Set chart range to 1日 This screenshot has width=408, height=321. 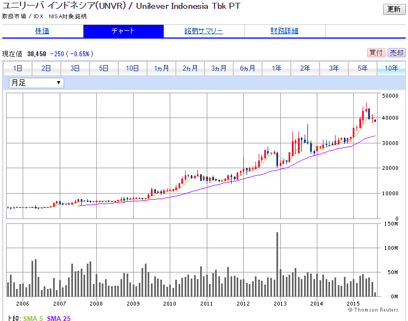18,68
